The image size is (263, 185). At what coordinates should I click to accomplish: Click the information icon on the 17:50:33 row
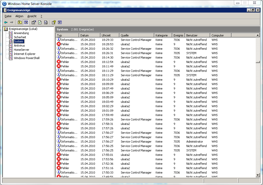[59, 172]
